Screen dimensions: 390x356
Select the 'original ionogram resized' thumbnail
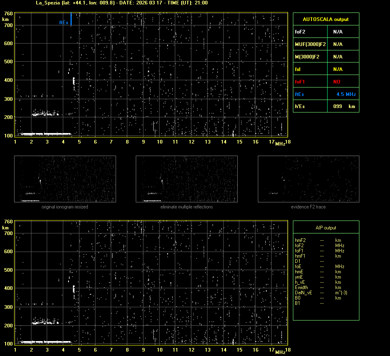[x=65, y=179]
